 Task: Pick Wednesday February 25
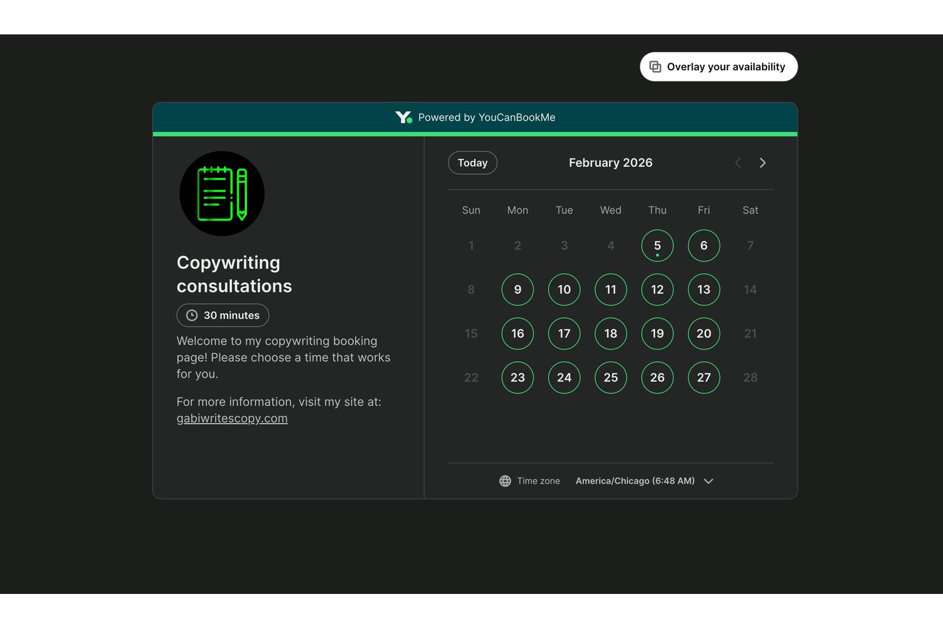click(611, 377)
